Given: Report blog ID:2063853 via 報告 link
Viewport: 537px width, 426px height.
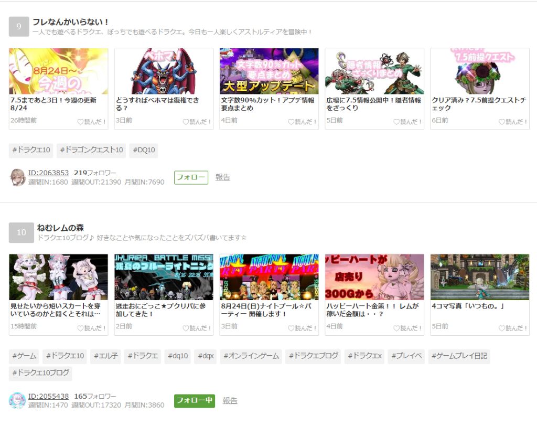Looking at the screenshot, I should (x=222, y=177).
